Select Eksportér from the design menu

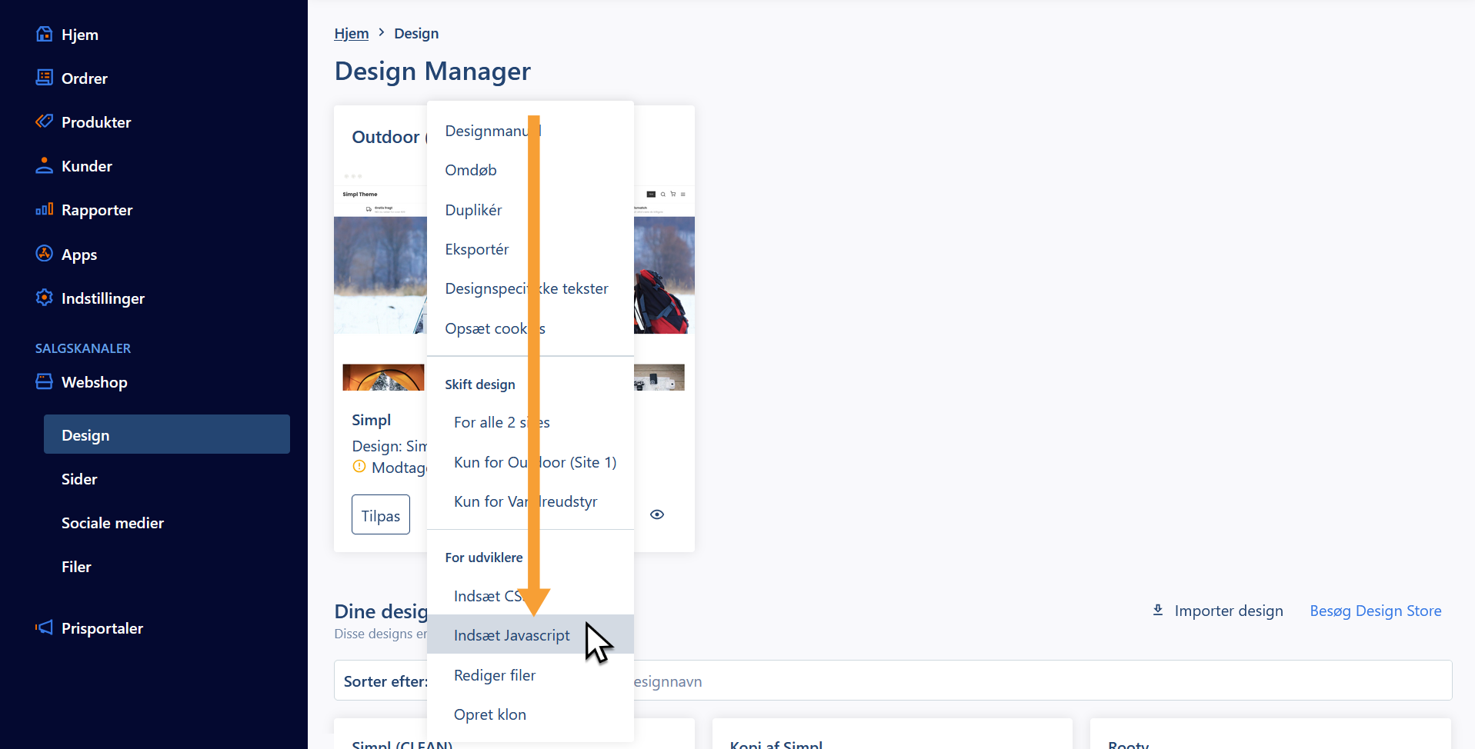[x=476, y=249]
